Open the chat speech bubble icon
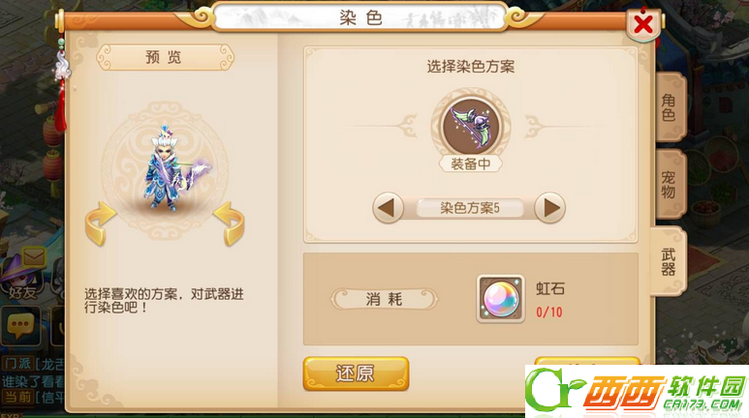The image size is (749, 418). pyautogui.click(x=20, y=327)
